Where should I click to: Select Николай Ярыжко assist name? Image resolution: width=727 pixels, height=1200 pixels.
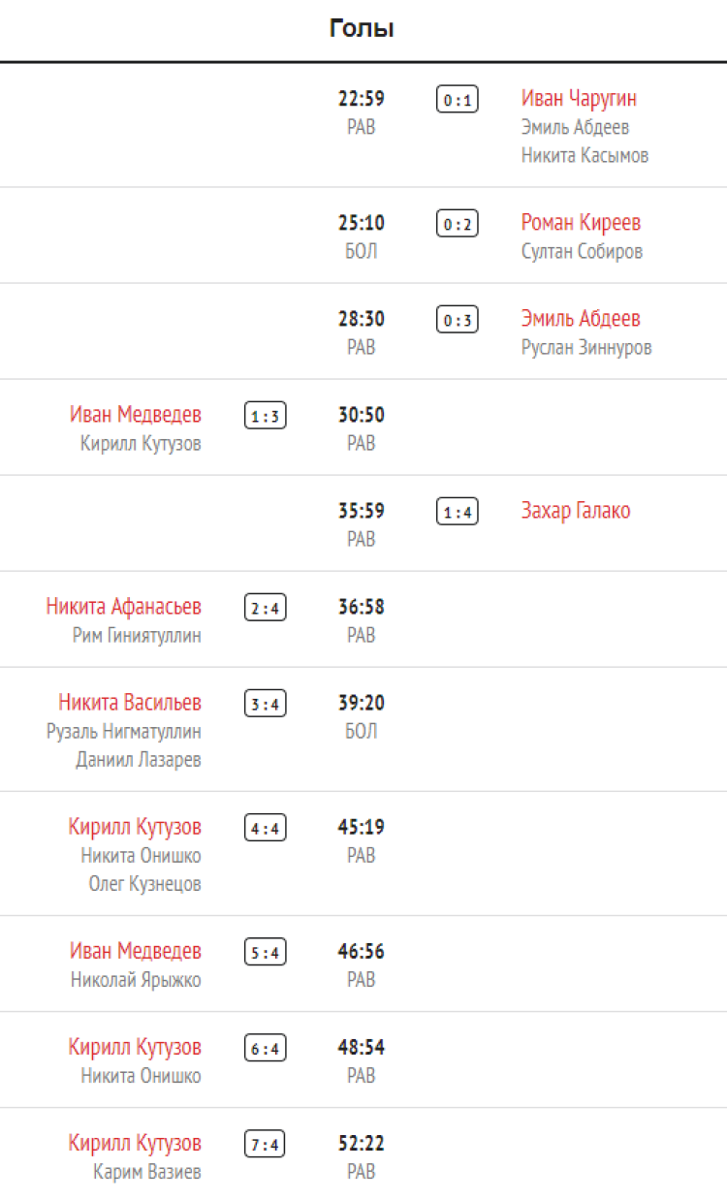click(x=136, y=980)
